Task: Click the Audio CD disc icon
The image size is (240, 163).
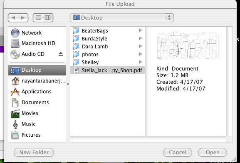Action: click(15, 54)
